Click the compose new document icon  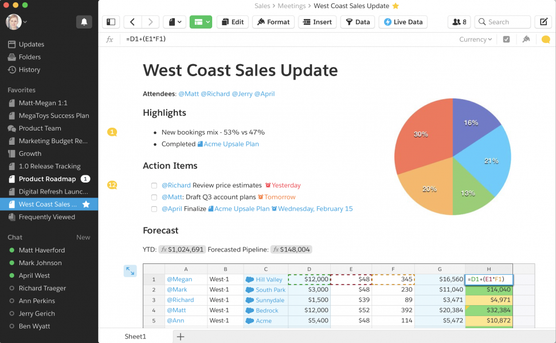point(542,22)
